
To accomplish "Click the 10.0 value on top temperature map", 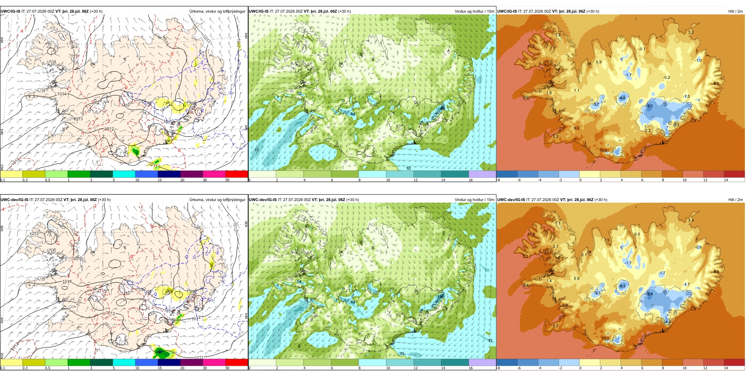I will tap(603, 150).
